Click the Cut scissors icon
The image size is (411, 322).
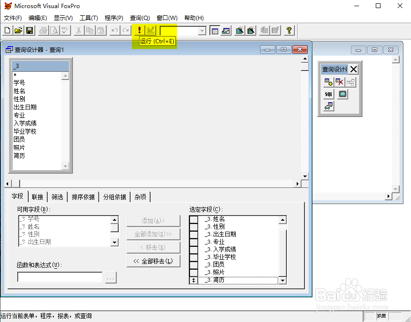tap(79, 30)
